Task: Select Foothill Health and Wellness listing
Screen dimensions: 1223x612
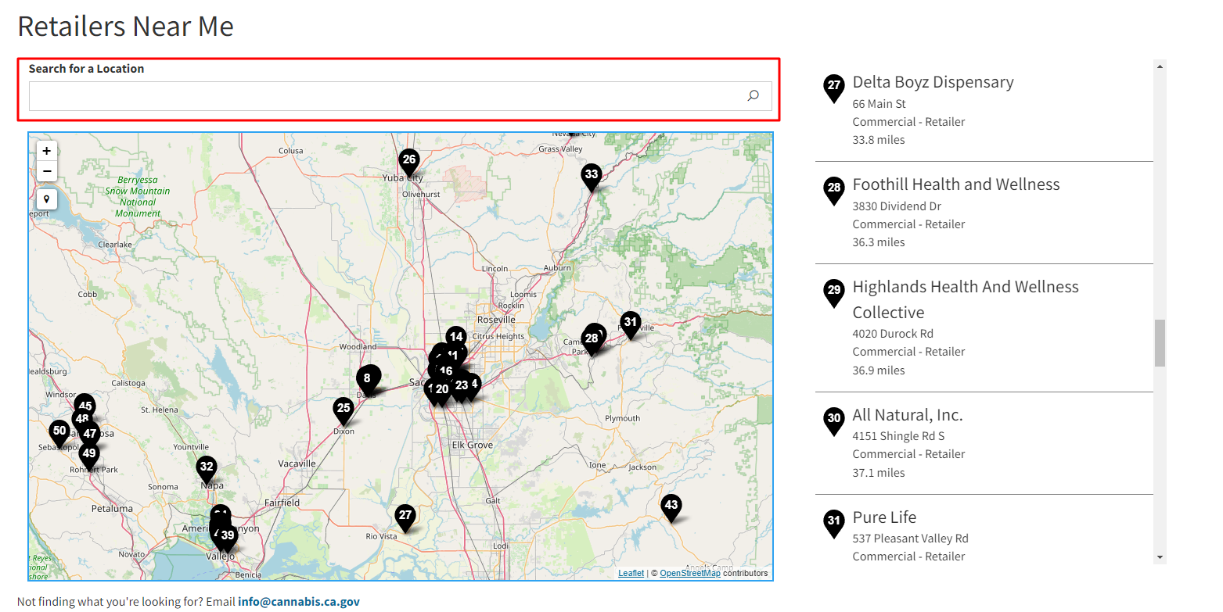Action: click(955, 184)
